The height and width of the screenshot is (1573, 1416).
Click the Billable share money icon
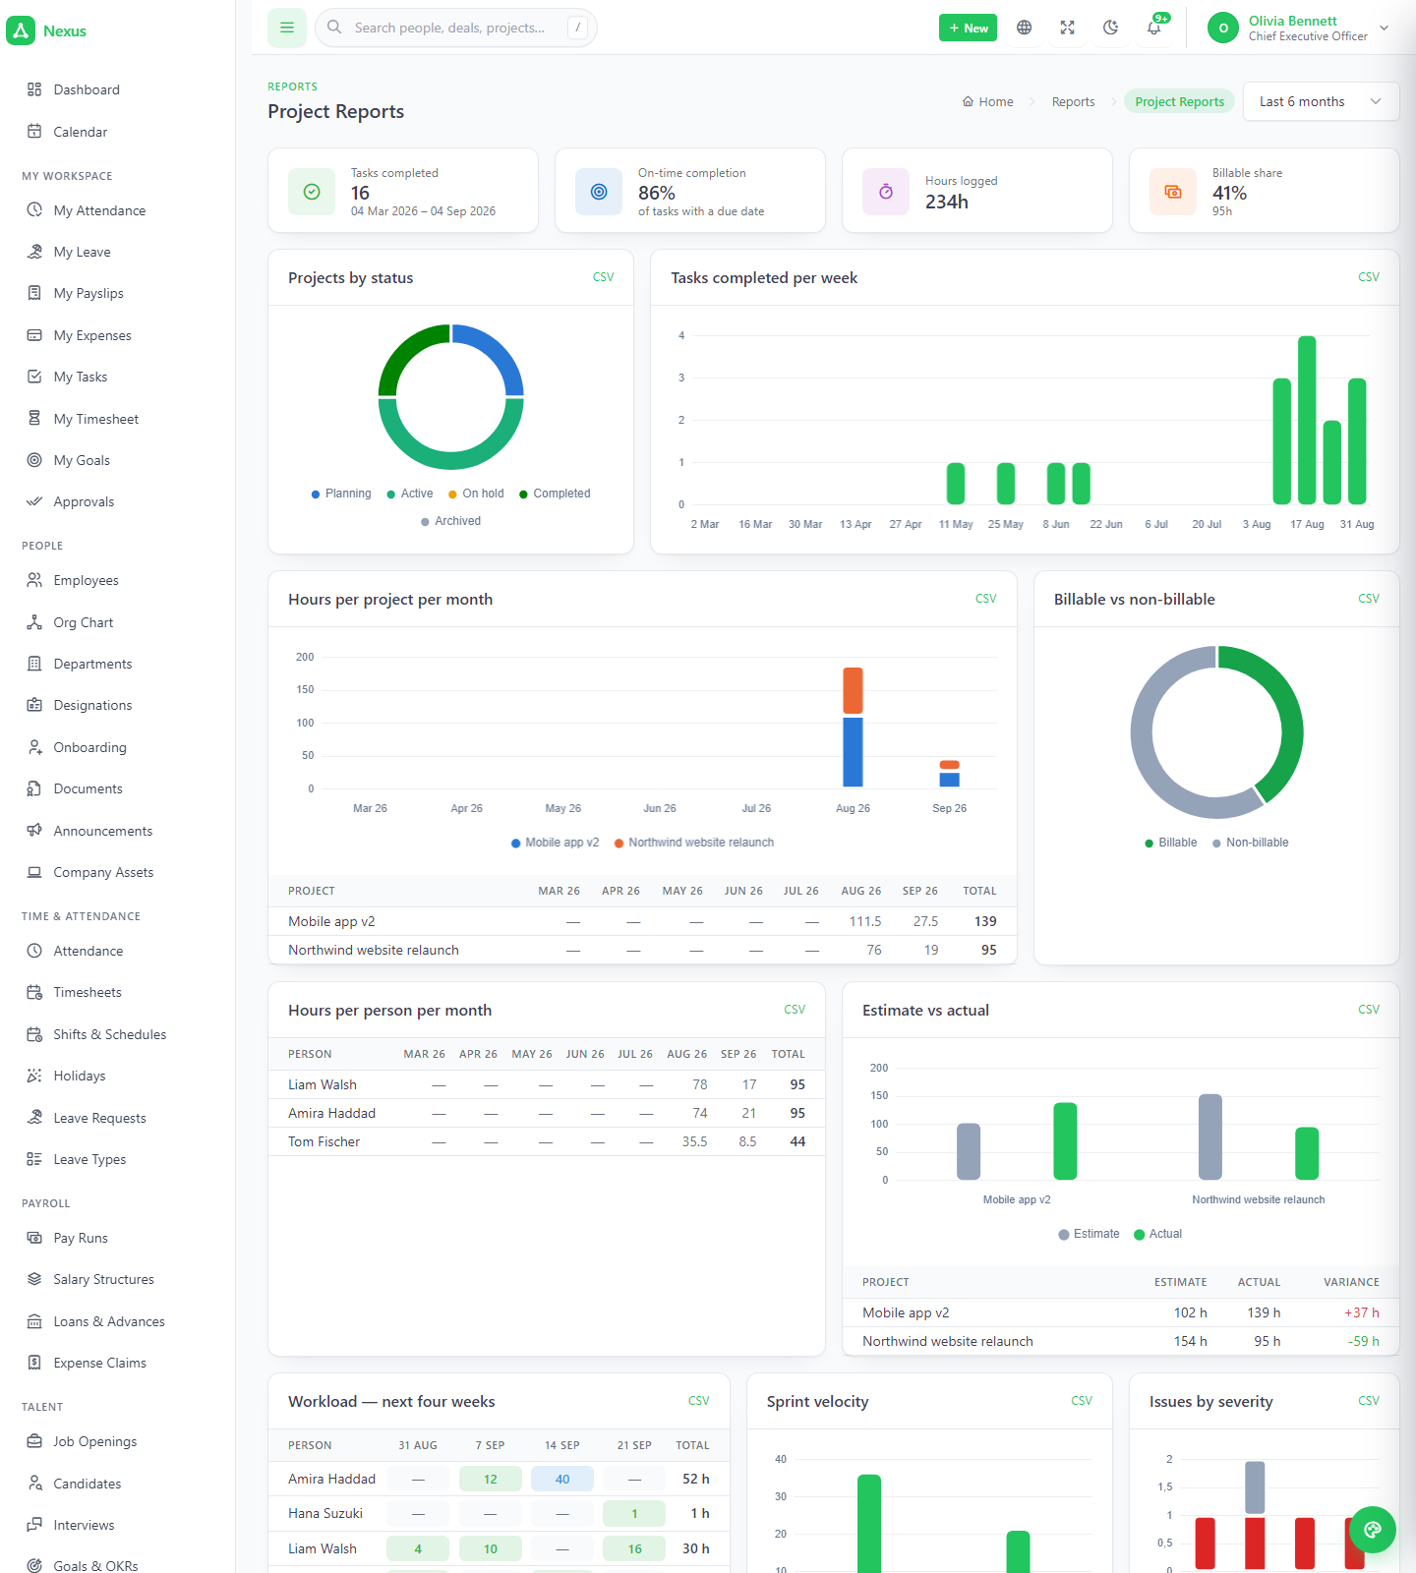pos(1173,192)
